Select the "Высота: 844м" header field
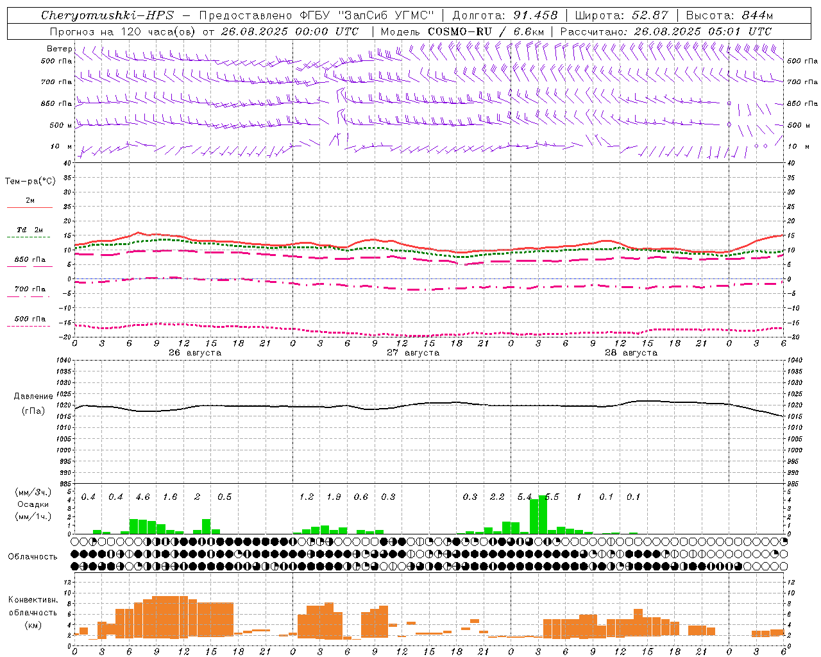Image resolution: width=821 pixels, height=657 pixels. tap(729, 15)
